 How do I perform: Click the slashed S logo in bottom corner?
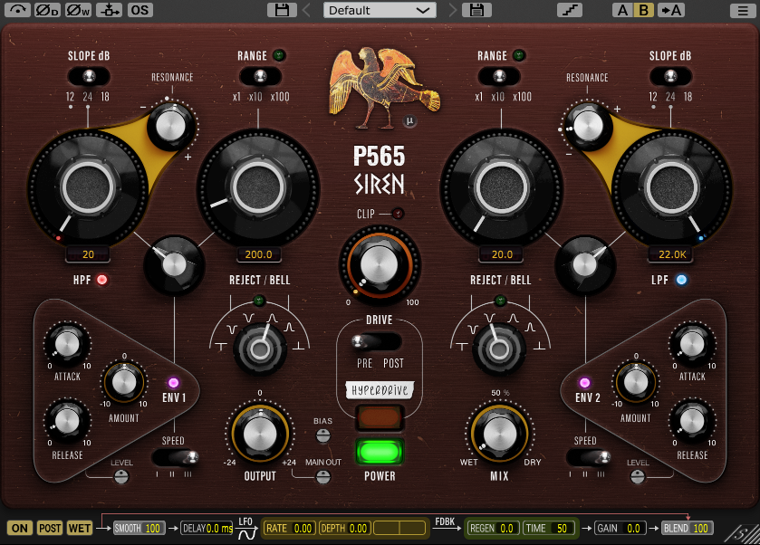pos(741,533)
